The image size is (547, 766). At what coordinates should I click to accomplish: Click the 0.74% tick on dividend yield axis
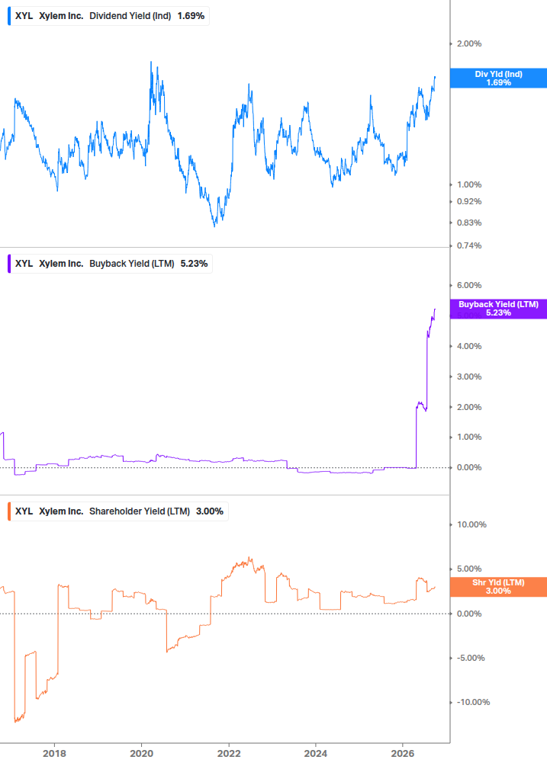[x=468, y=245]
